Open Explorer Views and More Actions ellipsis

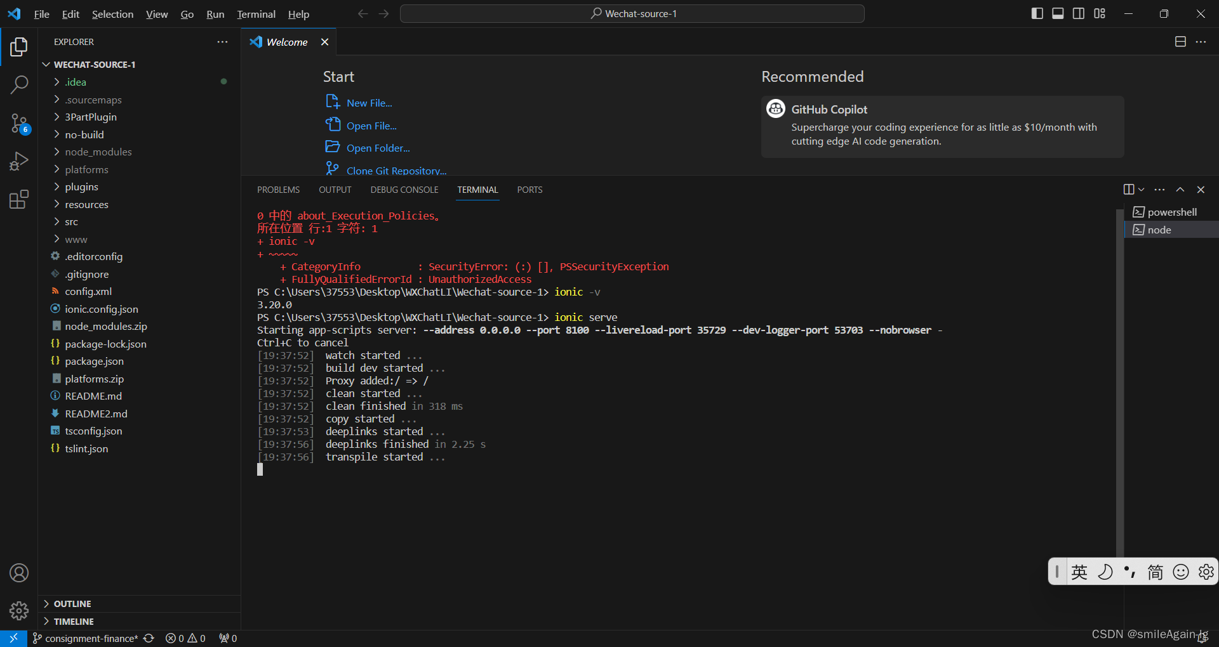click(222, 42)
